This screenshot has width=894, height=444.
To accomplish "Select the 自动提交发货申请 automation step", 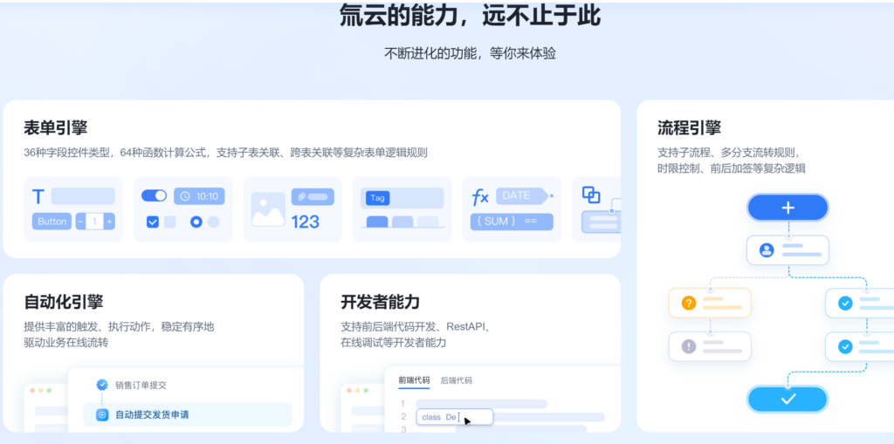I will coord(151,414).
